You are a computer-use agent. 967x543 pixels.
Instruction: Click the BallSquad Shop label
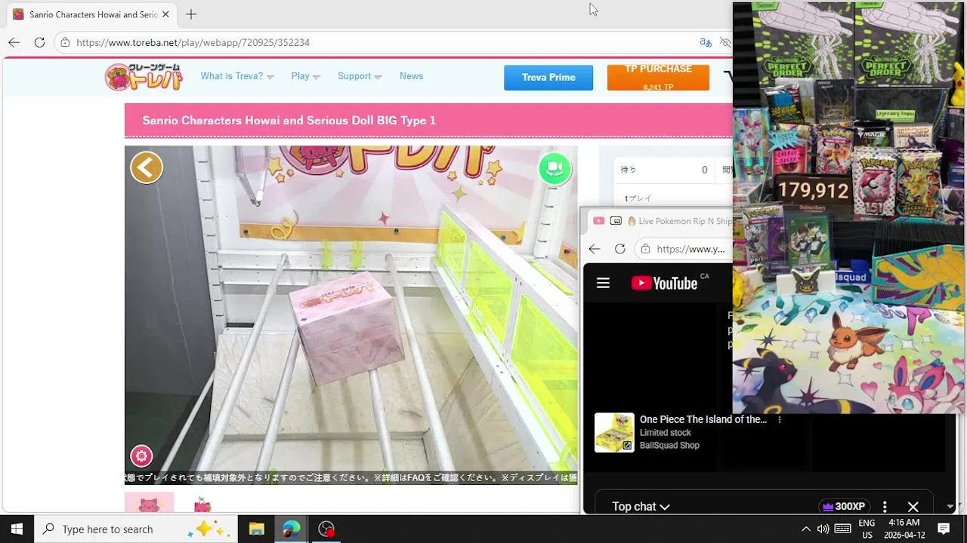click(669, 446)
